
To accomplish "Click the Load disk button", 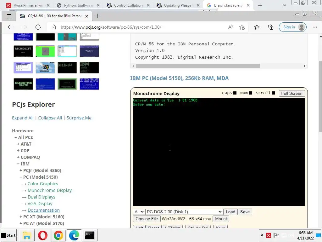I will 230,212.
